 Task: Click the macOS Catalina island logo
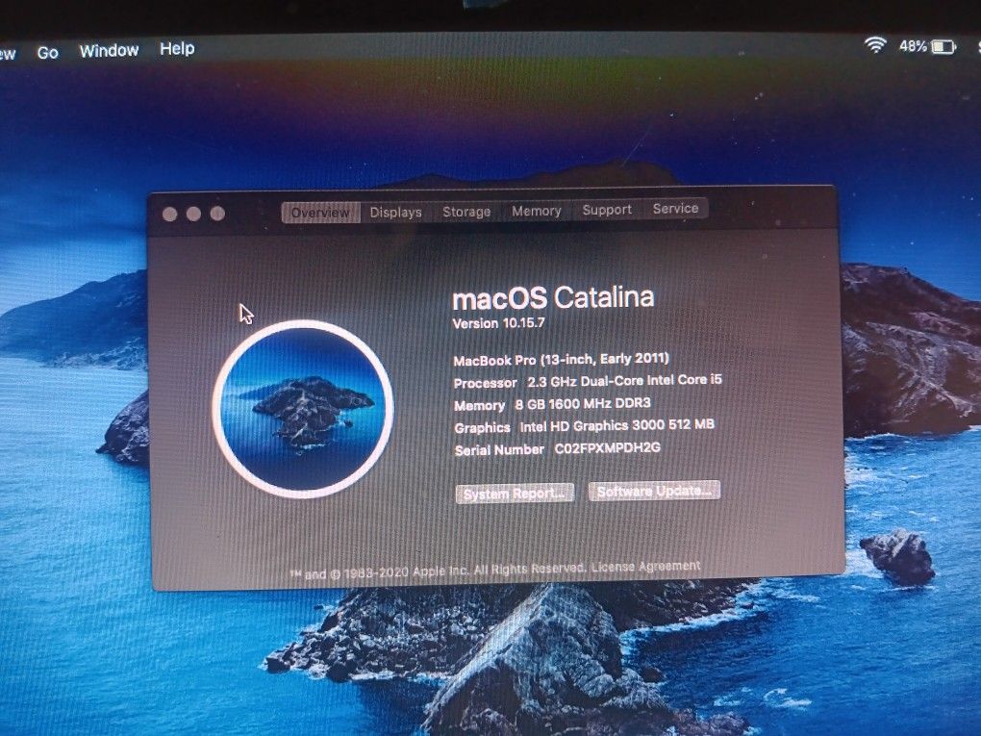(303, 409)
